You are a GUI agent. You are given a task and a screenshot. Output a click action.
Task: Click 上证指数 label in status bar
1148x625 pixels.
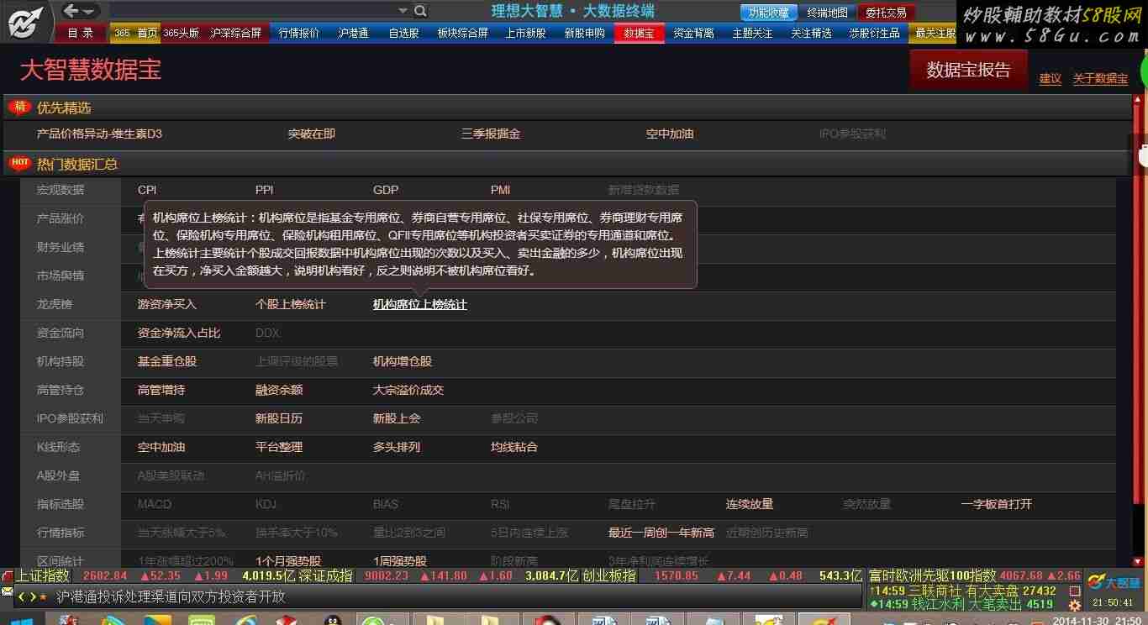pyautogui.click(x=42, y=576)
